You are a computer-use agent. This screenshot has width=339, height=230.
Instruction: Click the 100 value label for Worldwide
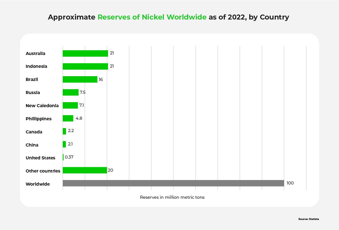point(290,183)
